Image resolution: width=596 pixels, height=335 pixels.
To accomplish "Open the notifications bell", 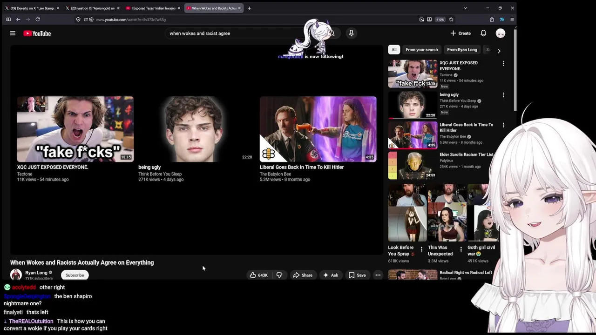I will [483, 33].
